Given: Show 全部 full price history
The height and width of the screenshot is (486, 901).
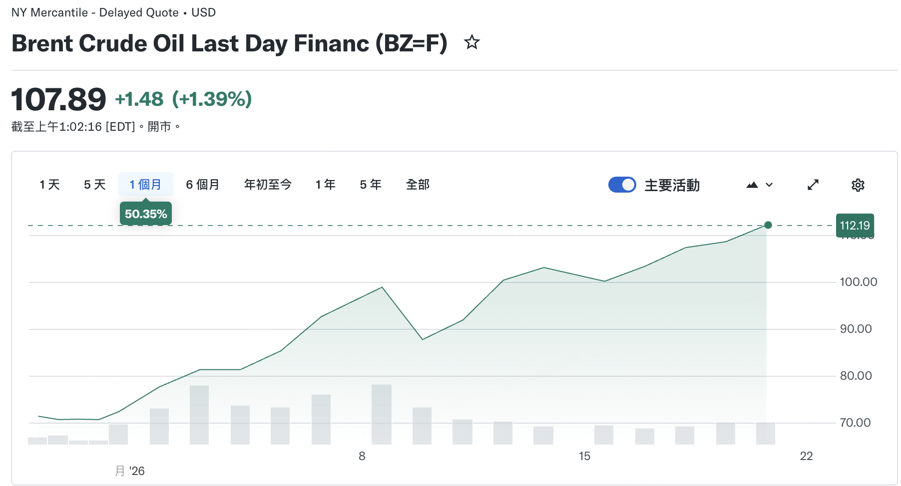Looking at the screenshot, I should (x=418, y=185).
